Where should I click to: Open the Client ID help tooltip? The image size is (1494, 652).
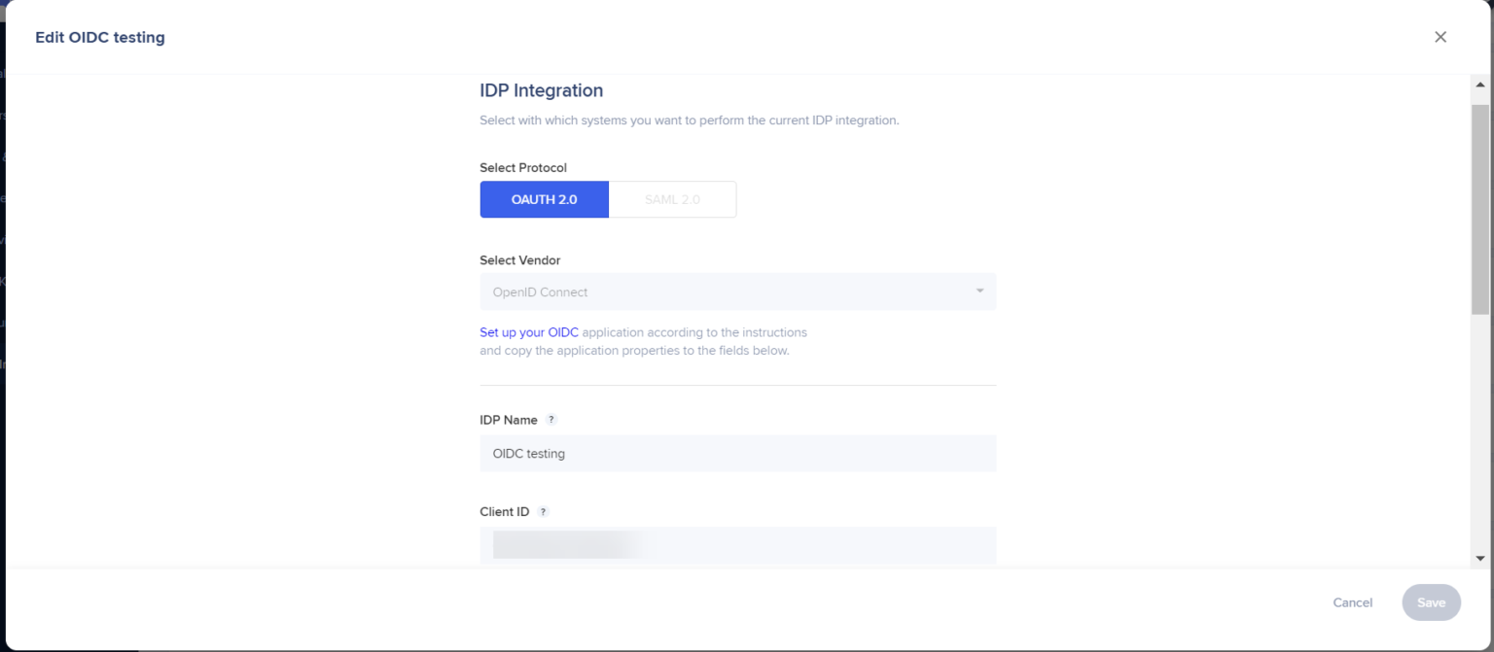[544, 510]
